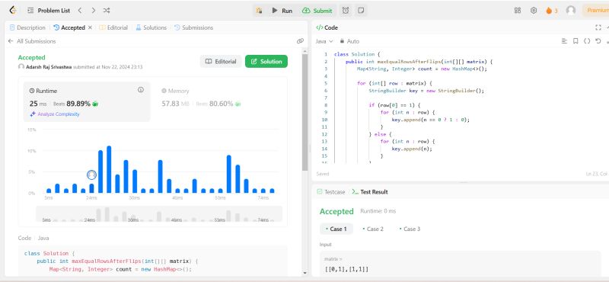The width and height of the screenshot is (609, 282).
Task: Open the notes icon beside timer
Action: click(361, 11)
